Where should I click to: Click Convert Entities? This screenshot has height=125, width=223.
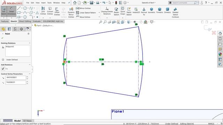(50, 11)
